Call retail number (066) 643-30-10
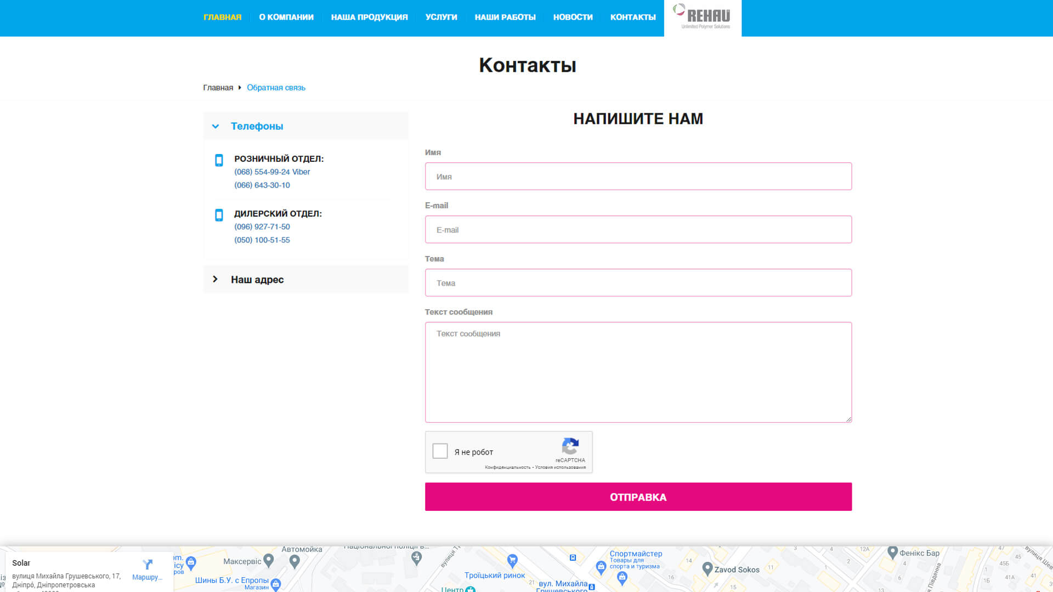This screenshot has width=1053, height=592. click(262, 185)
